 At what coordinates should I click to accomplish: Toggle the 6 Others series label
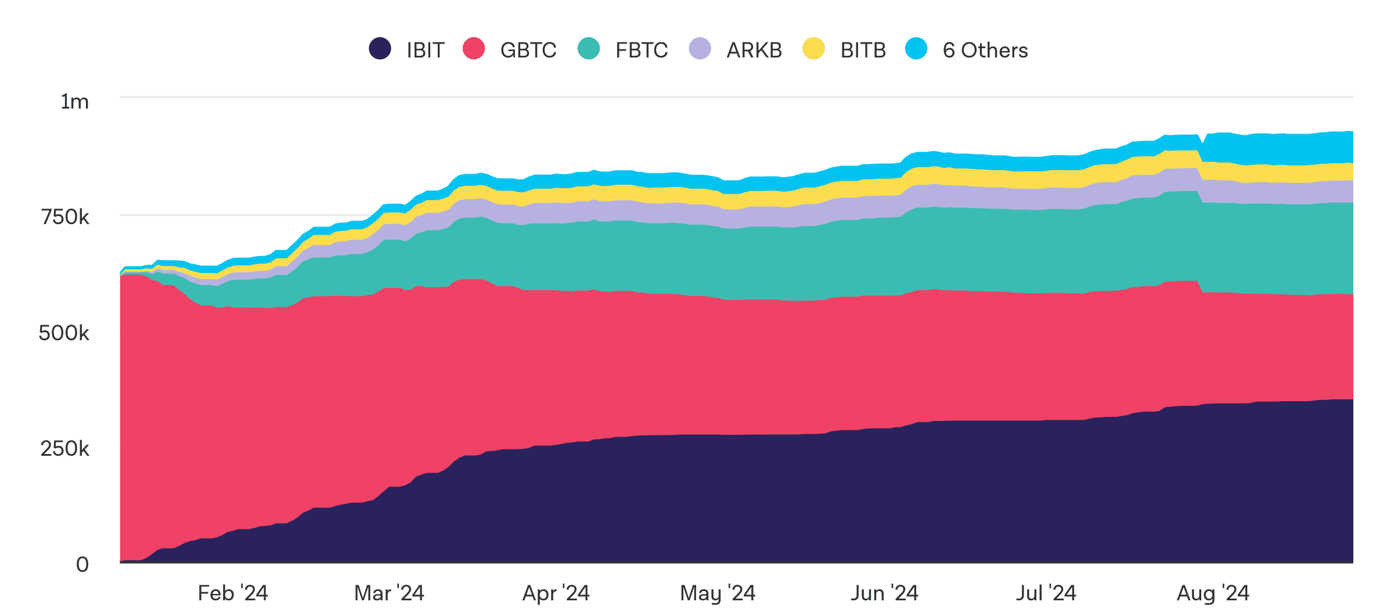pos(985,51)
